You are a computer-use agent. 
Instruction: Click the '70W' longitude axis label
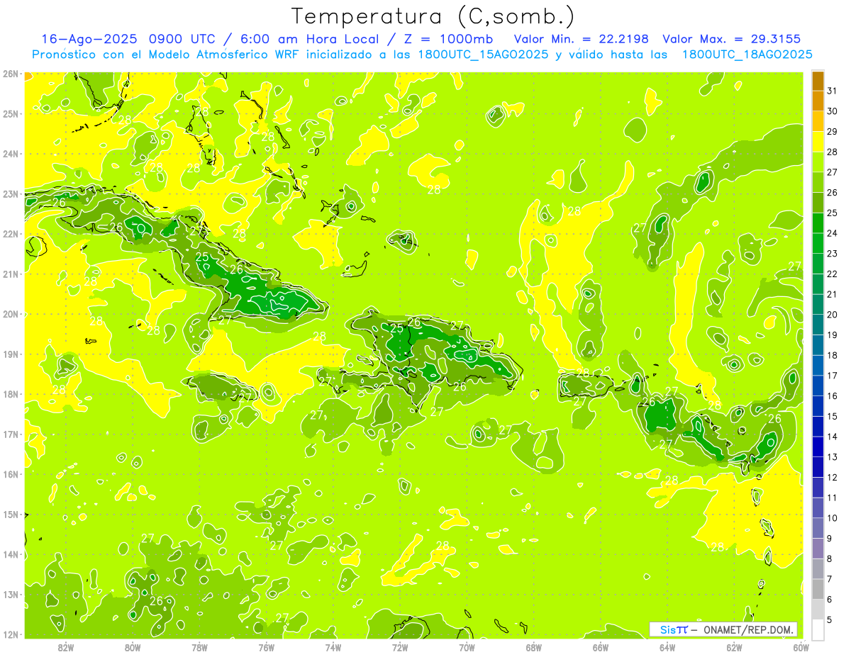click(x=467, y=646)
